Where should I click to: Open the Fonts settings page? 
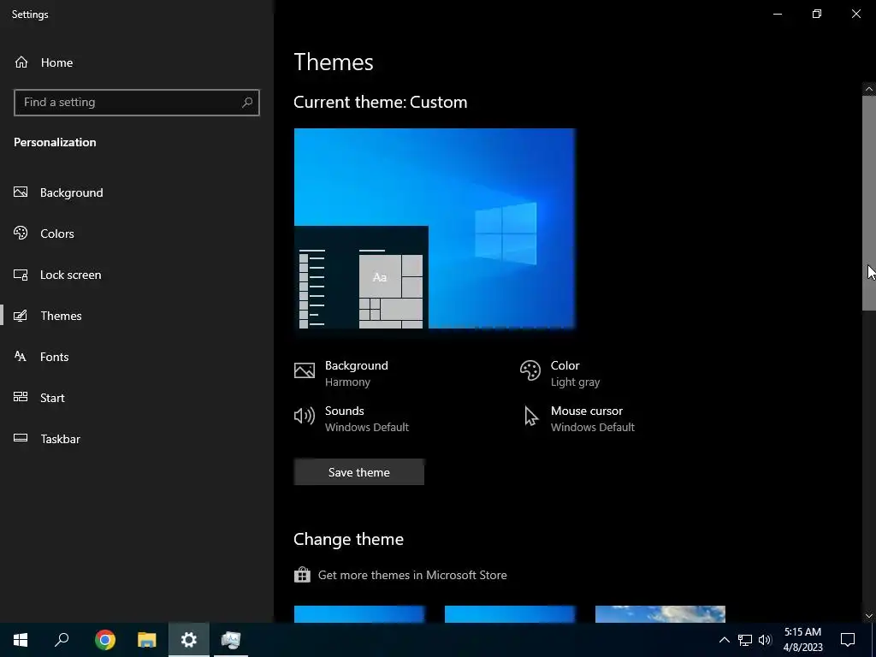point(54,357)
